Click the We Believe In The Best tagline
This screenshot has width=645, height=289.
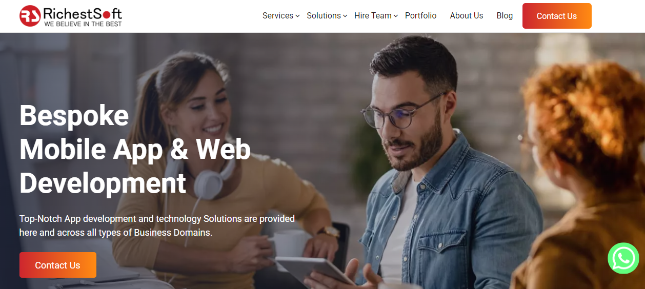click(83, 24)
